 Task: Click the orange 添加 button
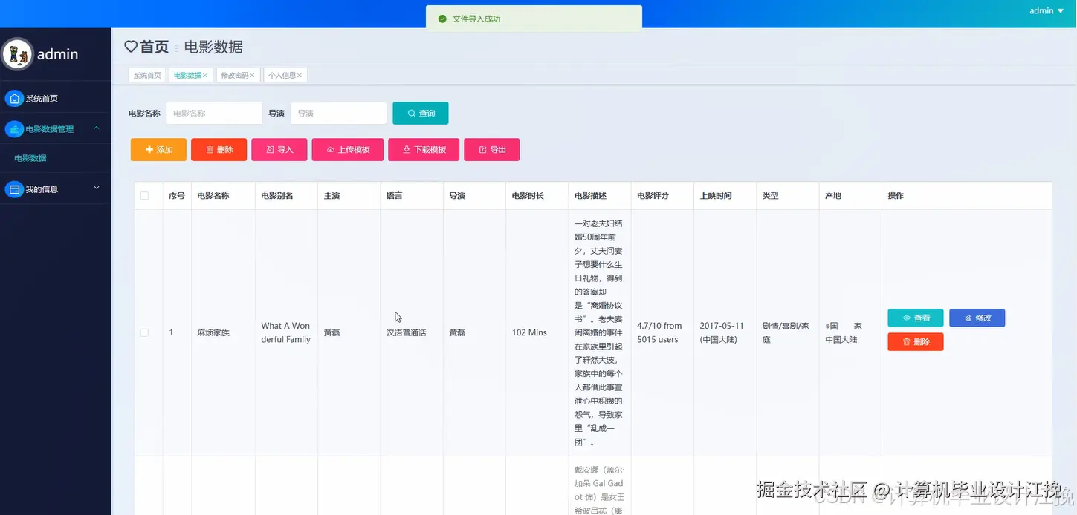[x=158, y=149]
